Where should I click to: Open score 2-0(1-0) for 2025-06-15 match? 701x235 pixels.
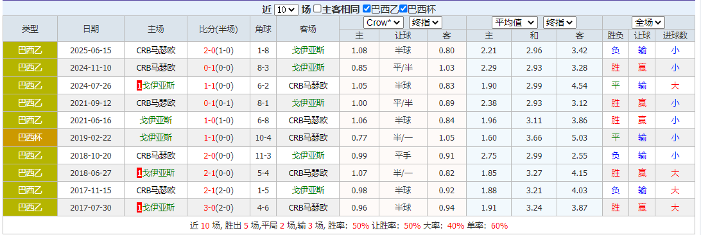click(218, 51)
